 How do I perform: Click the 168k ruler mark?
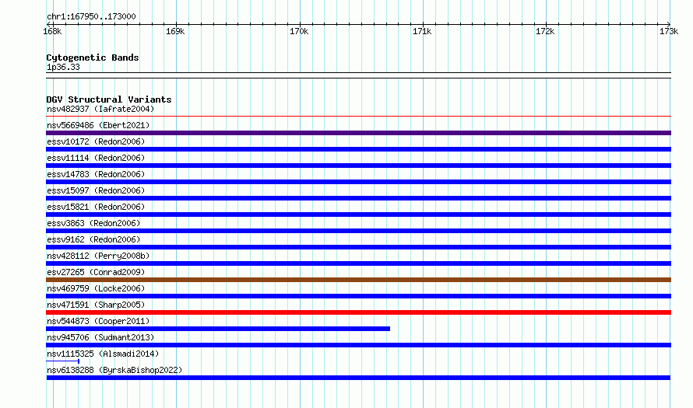point(52,31)
